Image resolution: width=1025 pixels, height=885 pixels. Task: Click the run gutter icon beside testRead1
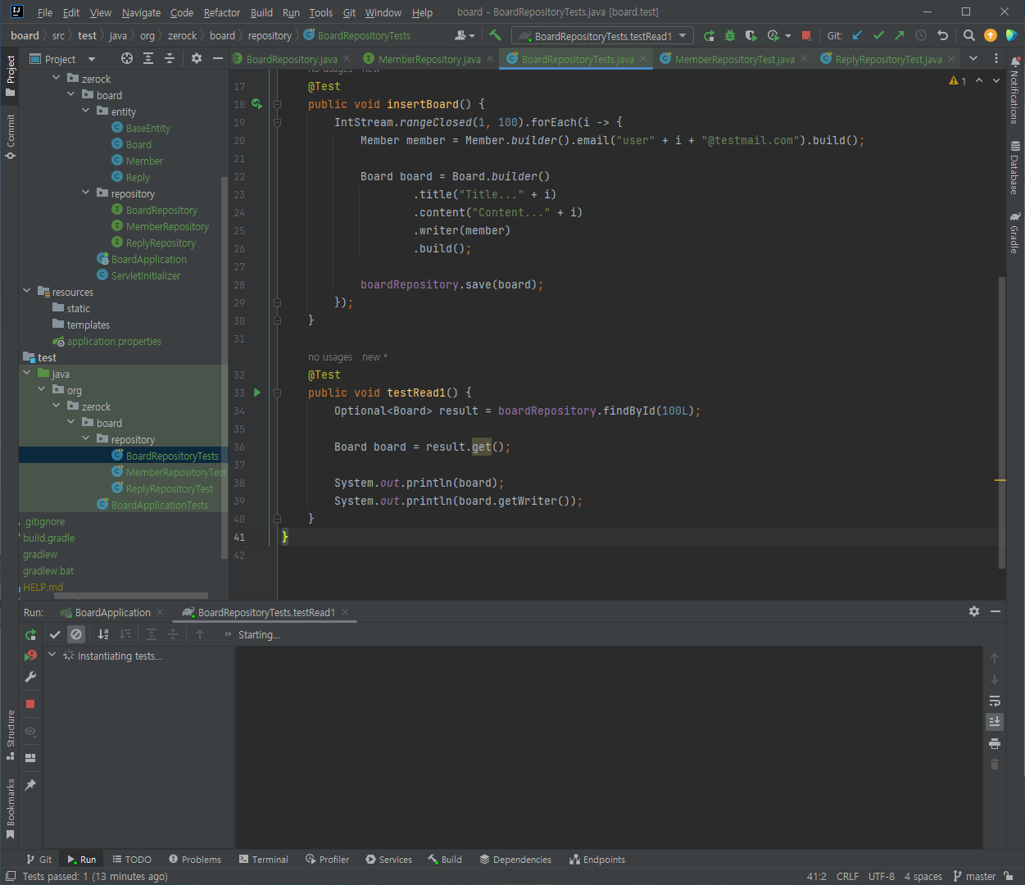coord(257,393)
